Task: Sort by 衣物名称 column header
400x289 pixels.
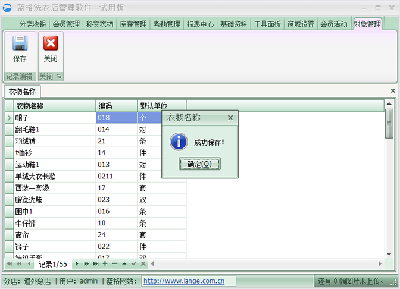Action: pyautogui.click(x=55, y=106)
